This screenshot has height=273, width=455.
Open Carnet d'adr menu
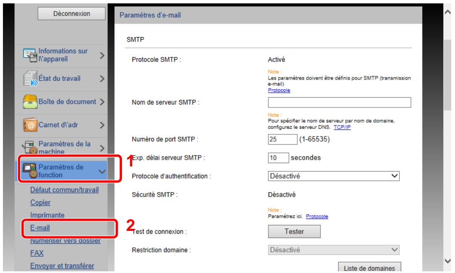pos(61,125)
